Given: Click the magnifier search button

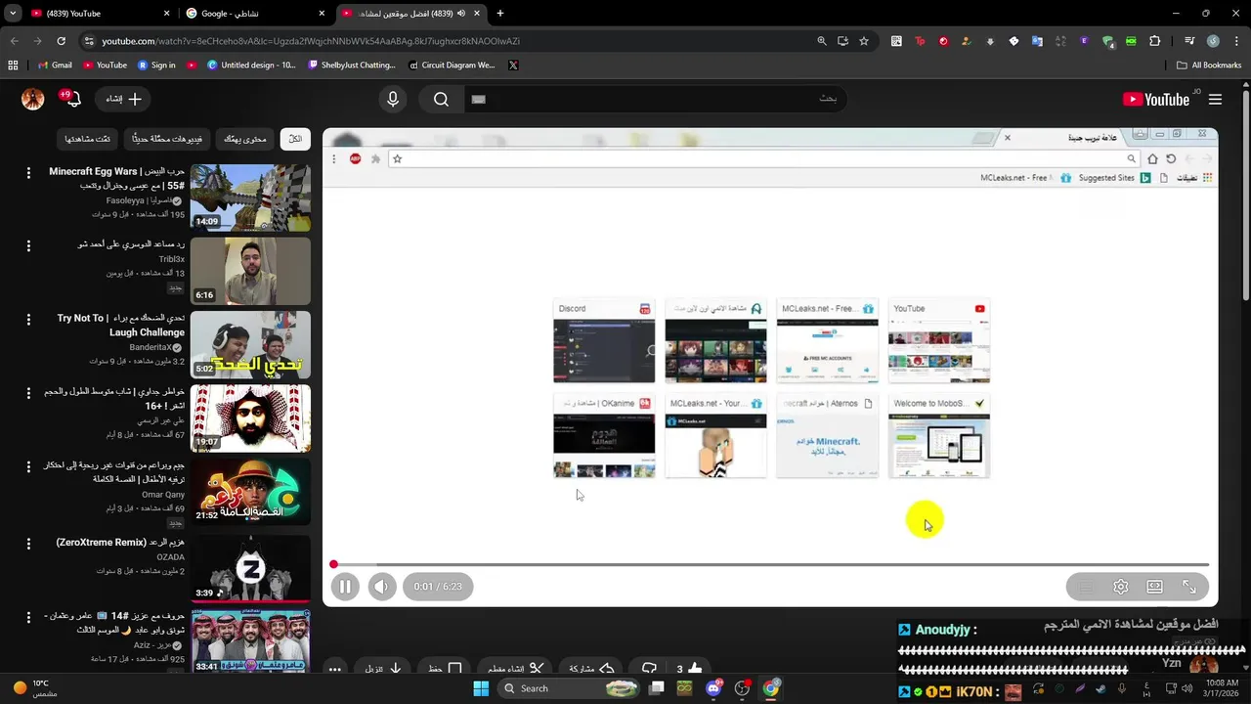Looking at the screenshot, I should pos(441,99).
